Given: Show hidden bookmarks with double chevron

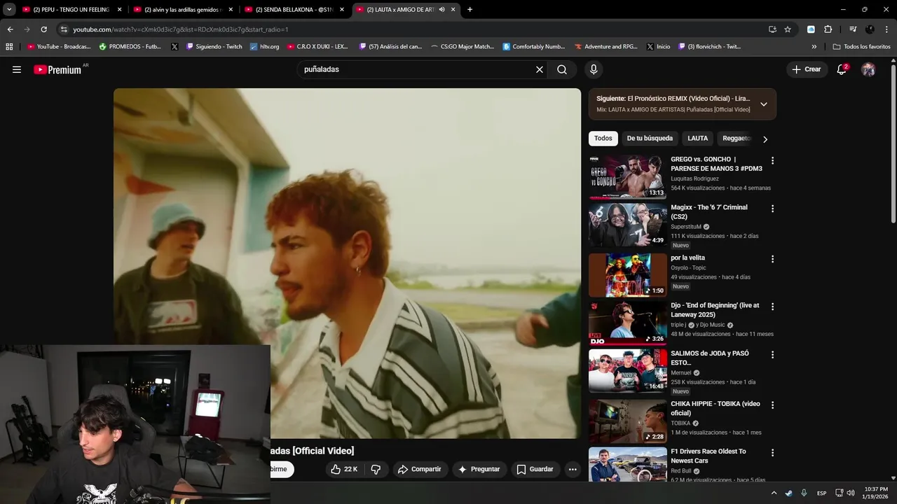Looking at the screenshot, I should pos(814,47).
